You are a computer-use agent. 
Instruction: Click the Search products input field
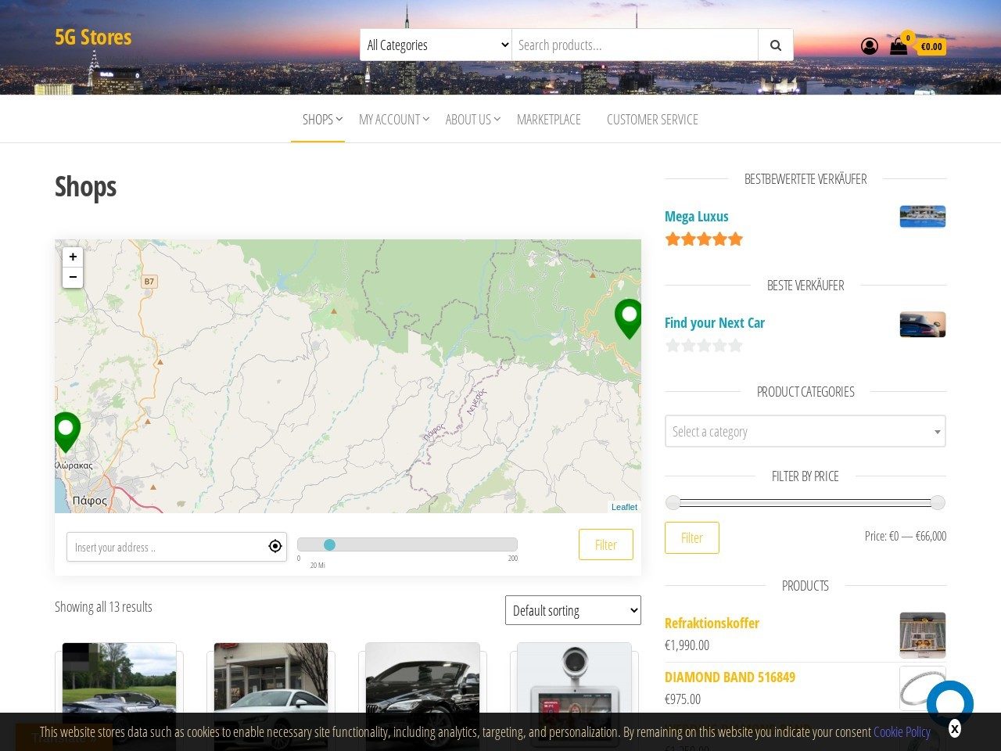635,45
